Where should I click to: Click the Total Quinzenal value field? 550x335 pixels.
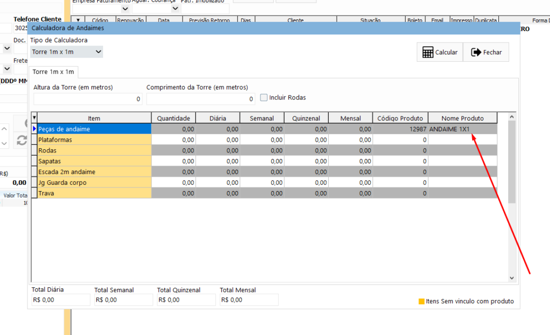coord(186,300)
